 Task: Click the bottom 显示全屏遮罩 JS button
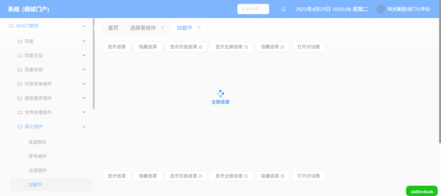click(x=232, y=176)
